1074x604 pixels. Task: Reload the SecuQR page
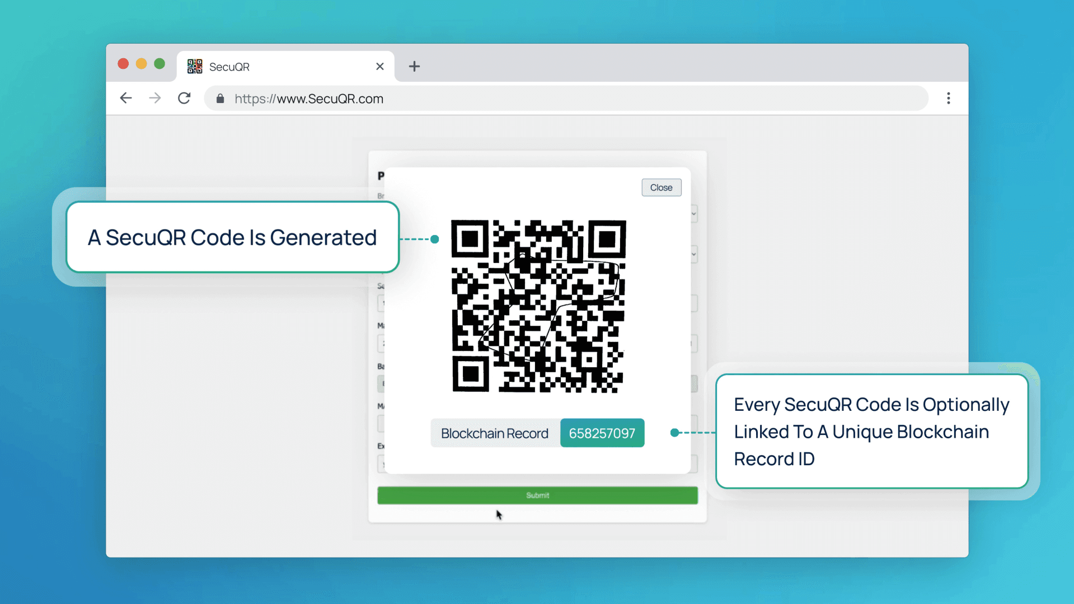(184, 99)
